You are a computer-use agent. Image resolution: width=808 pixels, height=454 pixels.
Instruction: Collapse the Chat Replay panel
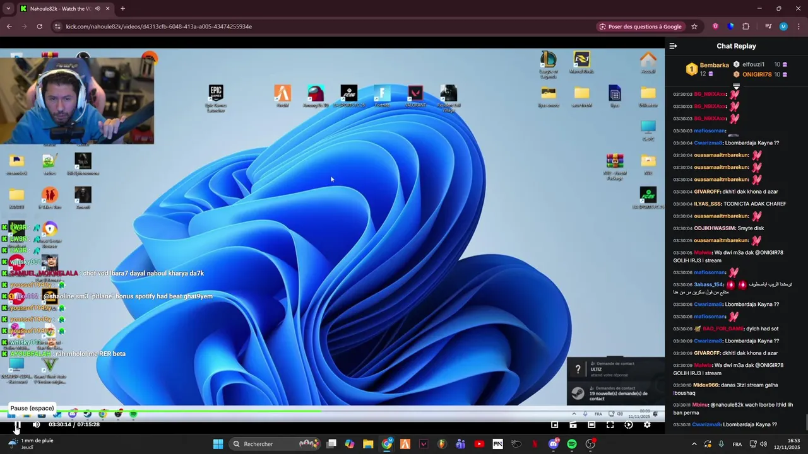[673, 46]
